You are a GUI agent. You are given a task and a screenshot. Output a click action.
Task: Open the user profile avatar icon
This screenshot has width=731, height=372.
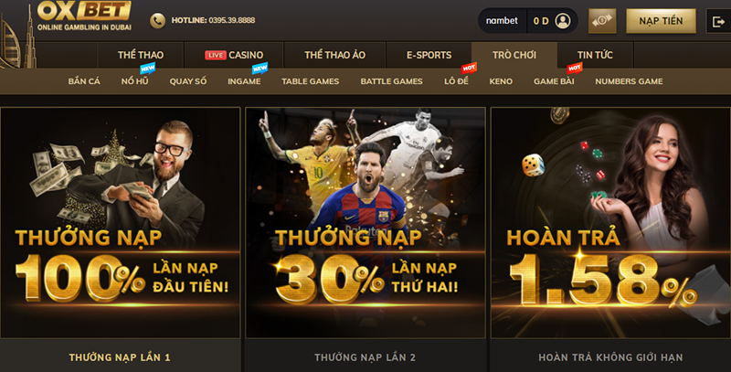(563, 21)
